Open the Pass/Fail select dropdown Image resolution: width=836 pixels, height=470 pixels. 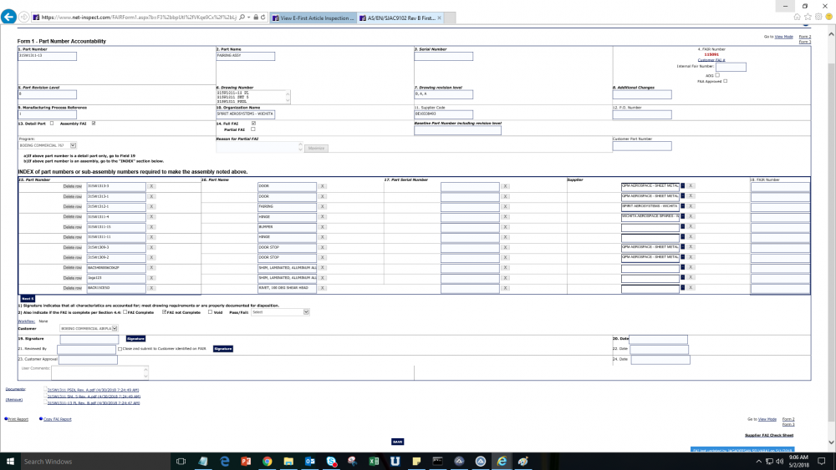(x=280, y=312)
